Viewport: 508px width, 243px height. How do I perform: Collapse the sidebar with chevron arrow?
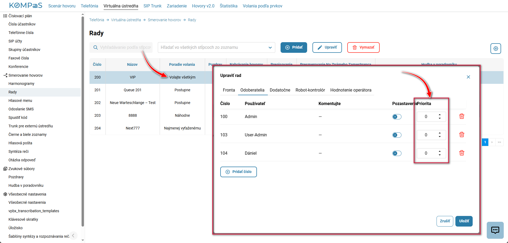point(73,236)
